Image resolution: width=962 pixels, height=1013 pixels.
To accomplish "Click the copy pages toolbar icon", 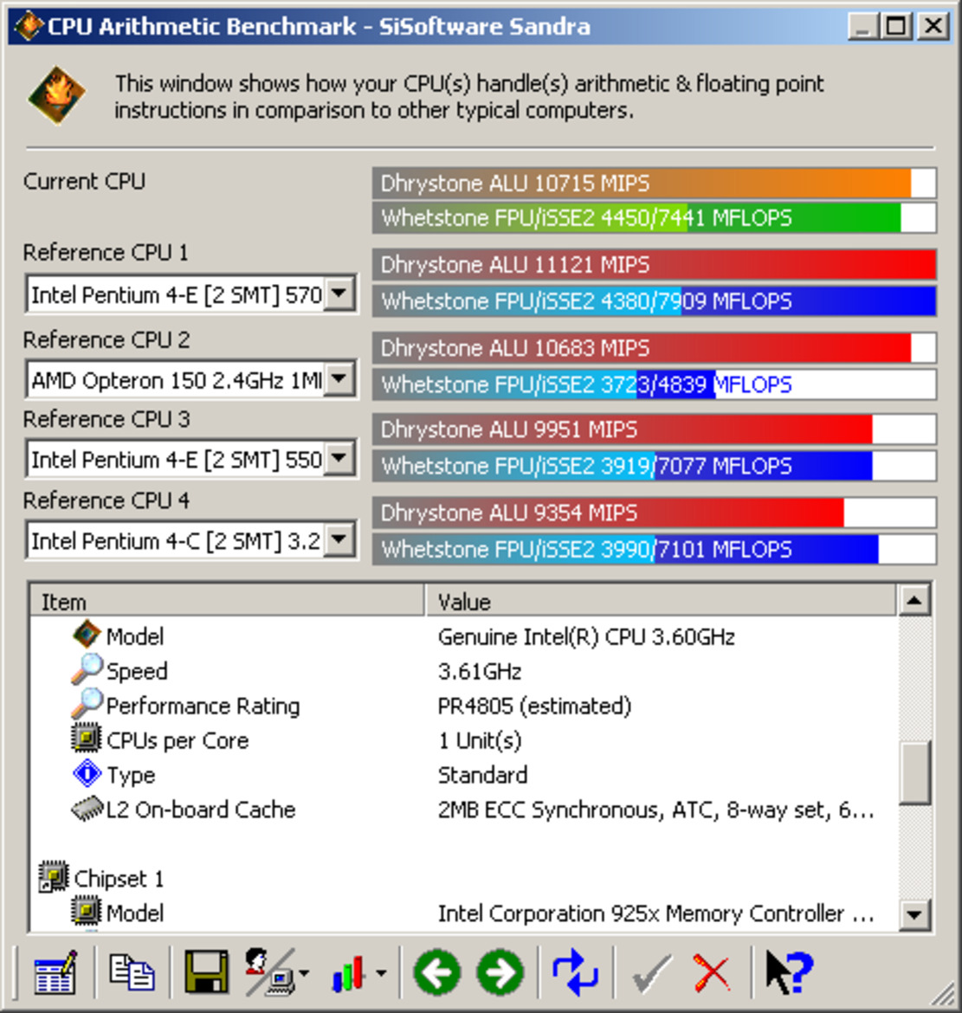I will [x=132, y=971].
